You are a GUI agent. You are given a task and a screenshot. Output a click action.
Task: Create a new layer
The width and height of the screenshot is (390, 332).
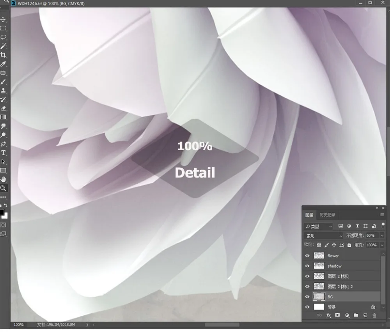point(365,315)
